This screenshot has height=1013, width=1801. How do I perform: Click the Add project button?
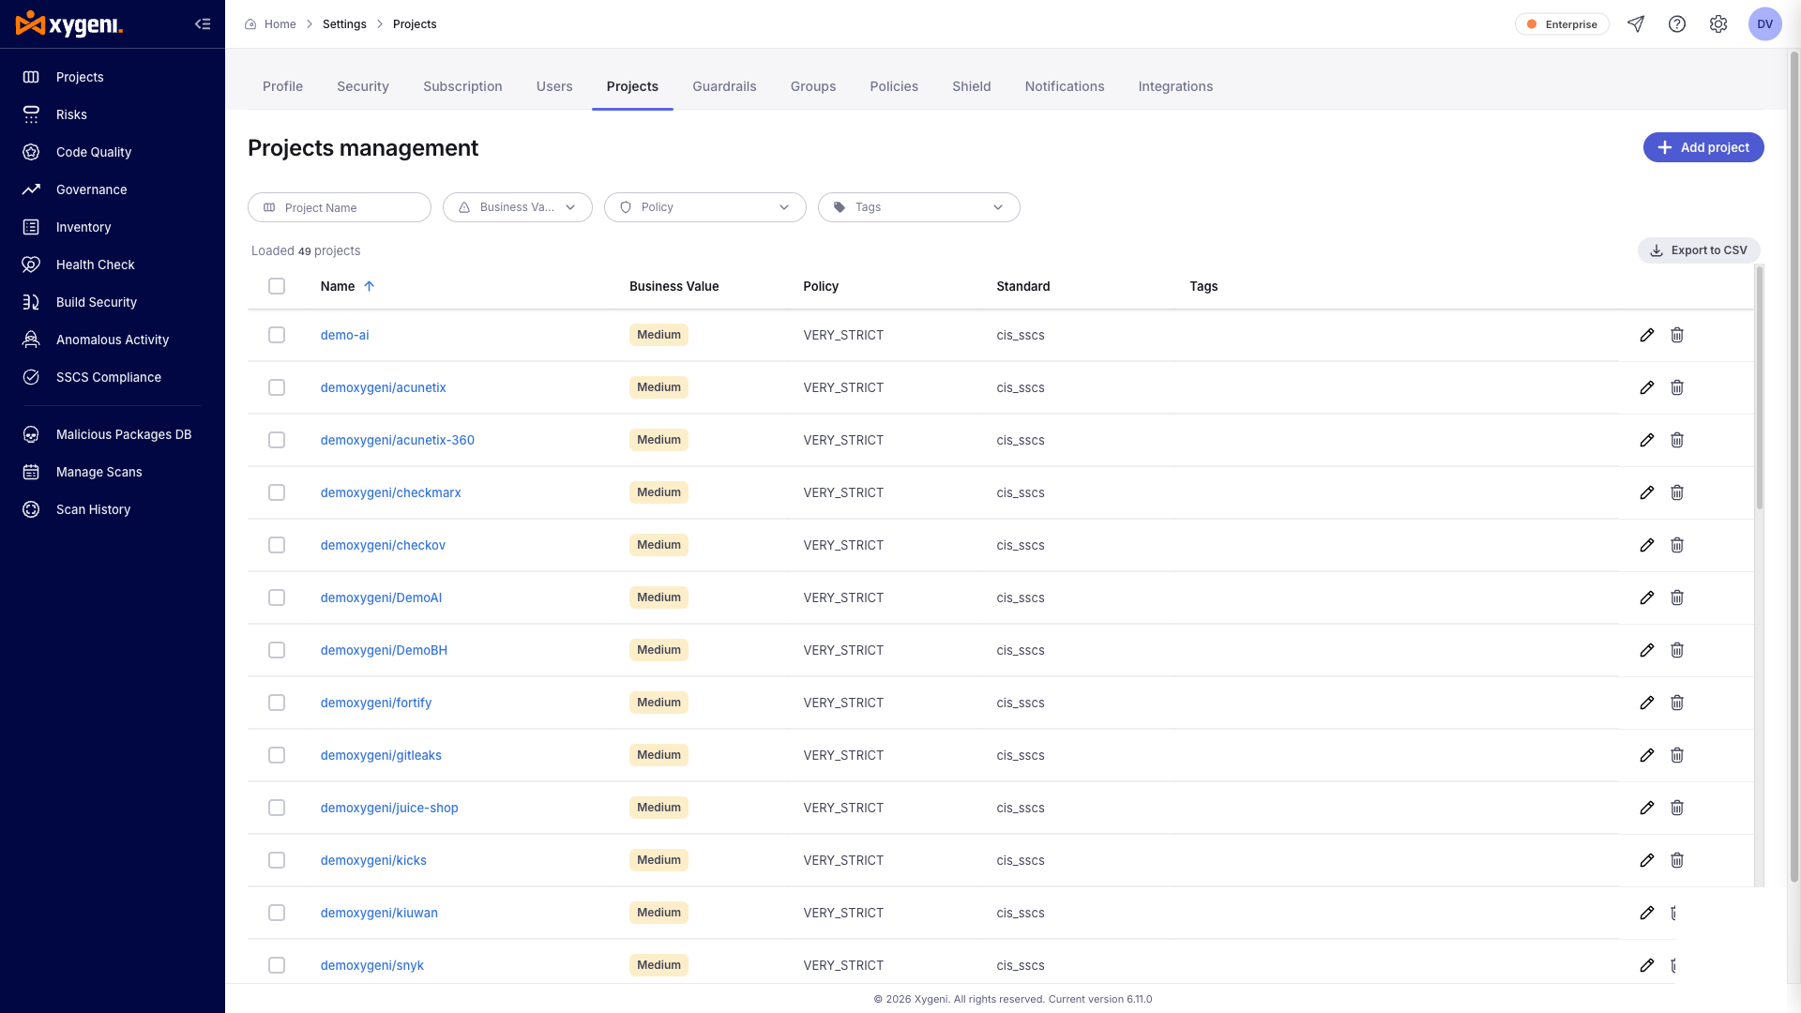pos(1703,147)
